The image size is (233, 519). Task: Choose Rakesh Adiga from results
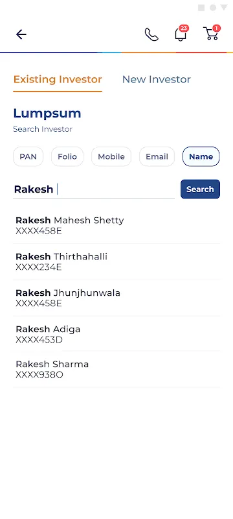point(116,334)
